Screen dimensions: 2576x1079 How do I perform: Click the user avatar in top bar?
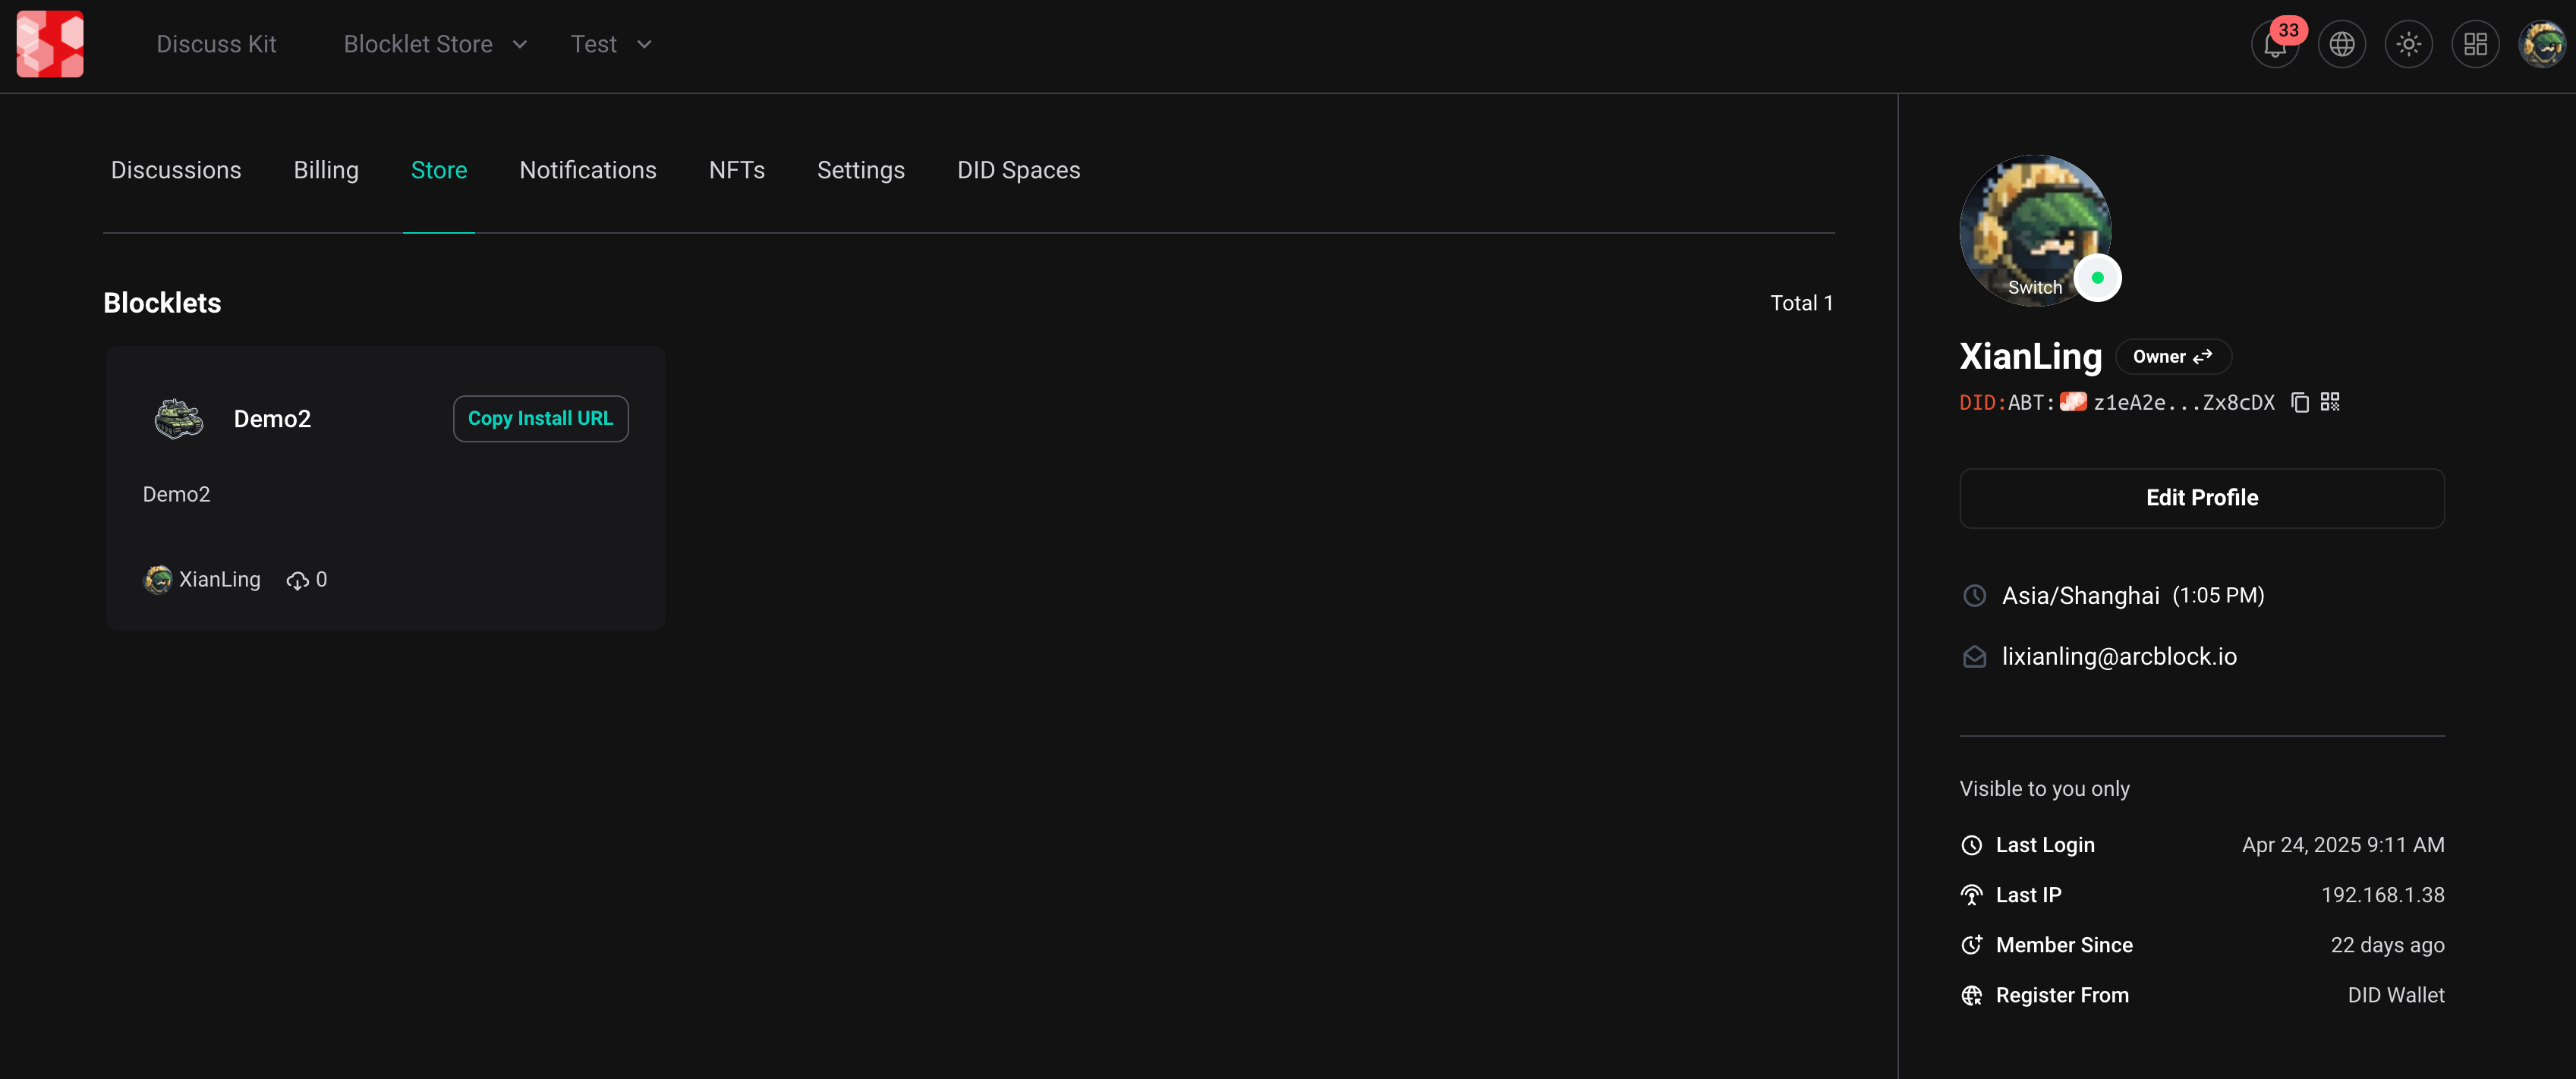click(2541, 45)
